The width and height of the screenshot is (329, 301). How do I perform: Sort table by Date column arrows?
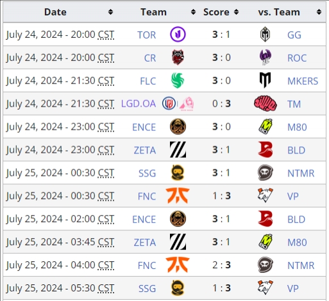pyautogui.click(x=110, y=12)
